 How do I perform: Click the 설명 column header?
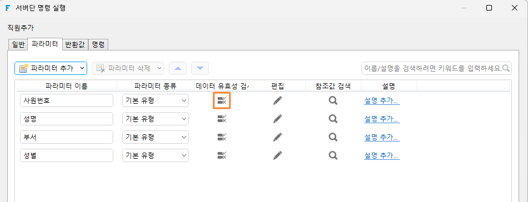(389, 86)
